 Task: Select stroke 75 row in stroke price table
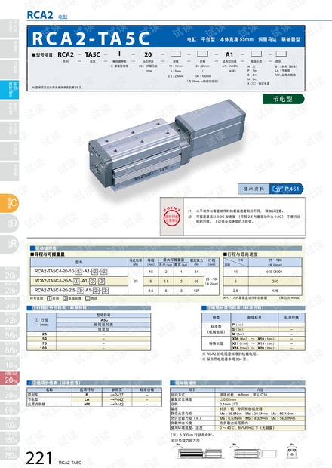tap(88, 343)
